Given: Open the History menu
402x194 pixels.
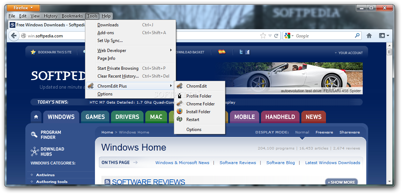Looking at the screenshot, I should [x=50, y=16].
